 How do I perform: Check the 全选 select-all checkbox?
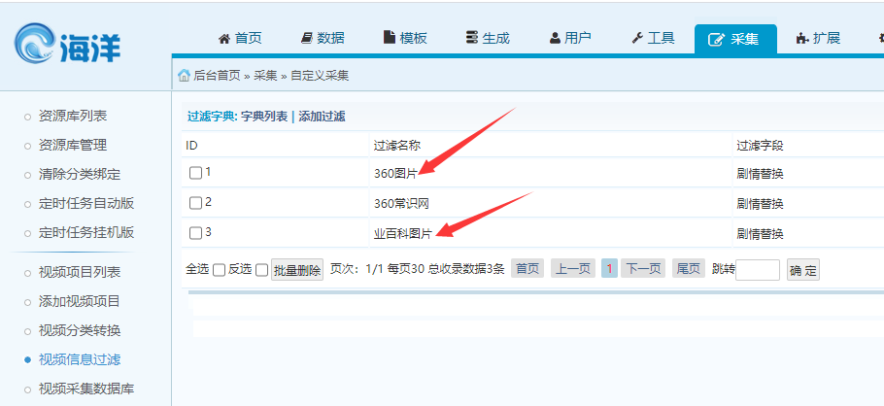point(219,270)
